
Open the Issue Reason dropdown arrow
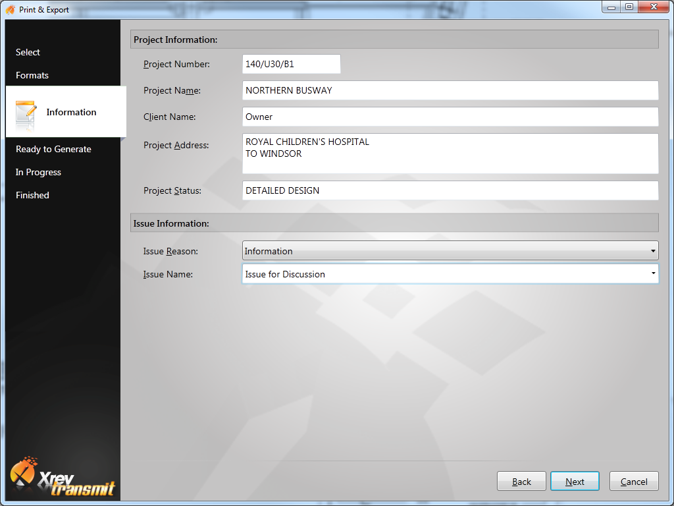[x=652, y=251]
